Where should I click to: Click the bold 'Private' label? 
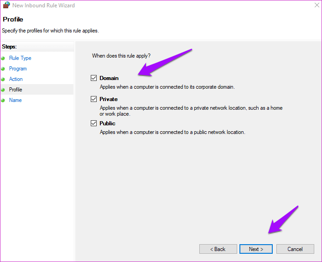tap(109, 99)
